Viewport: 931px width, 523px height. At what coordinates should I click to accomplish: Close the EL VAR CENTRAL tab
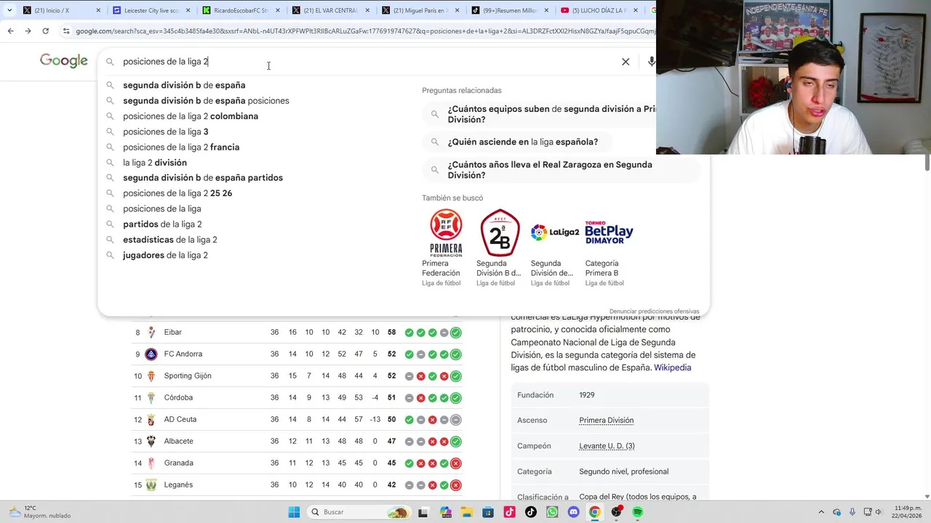[367, 10]
